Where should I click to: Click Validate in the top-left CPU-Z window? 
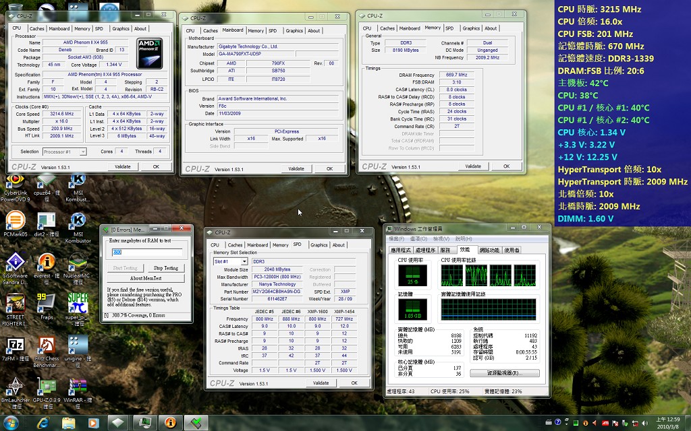123,167
